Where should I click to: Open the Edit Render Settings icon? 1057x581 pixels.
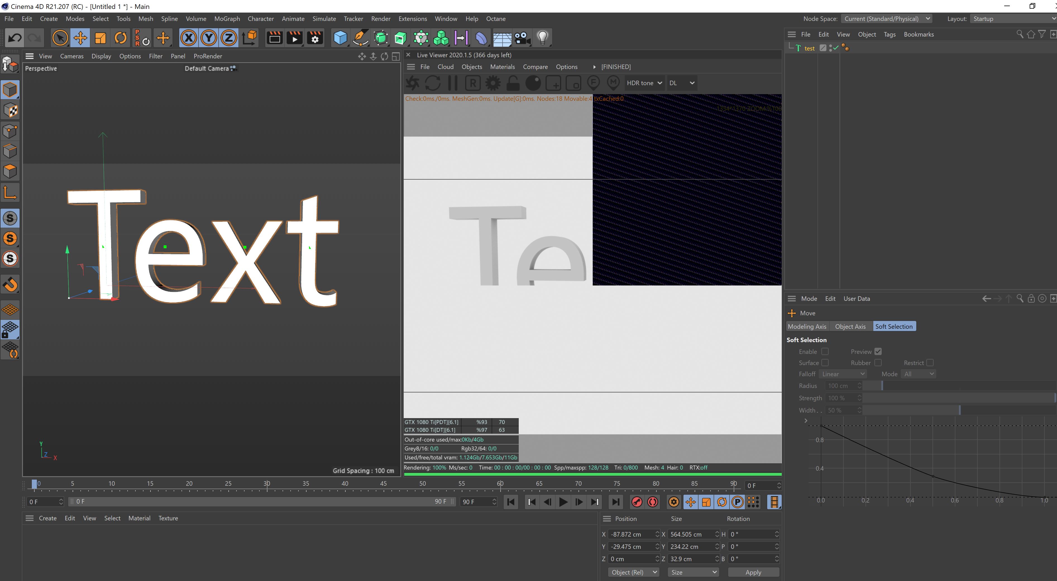[315, 38]
